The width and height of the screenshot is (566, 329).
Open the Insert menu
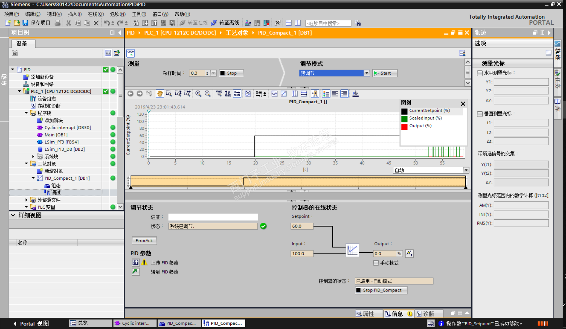coord(75,14)
